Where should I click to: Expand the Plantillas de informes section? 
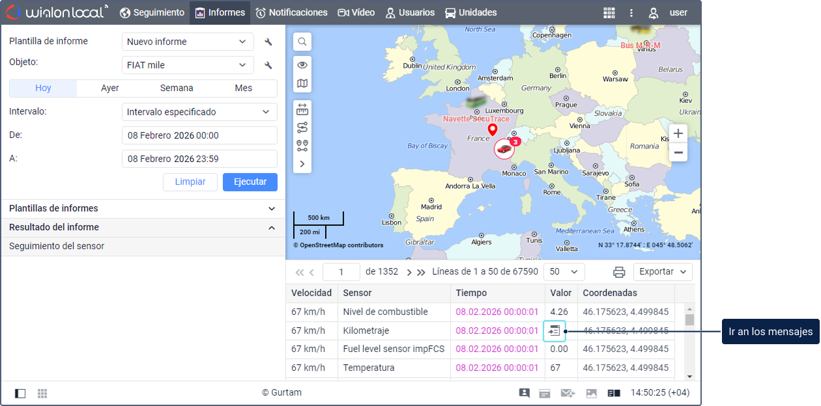coord(143,209)
